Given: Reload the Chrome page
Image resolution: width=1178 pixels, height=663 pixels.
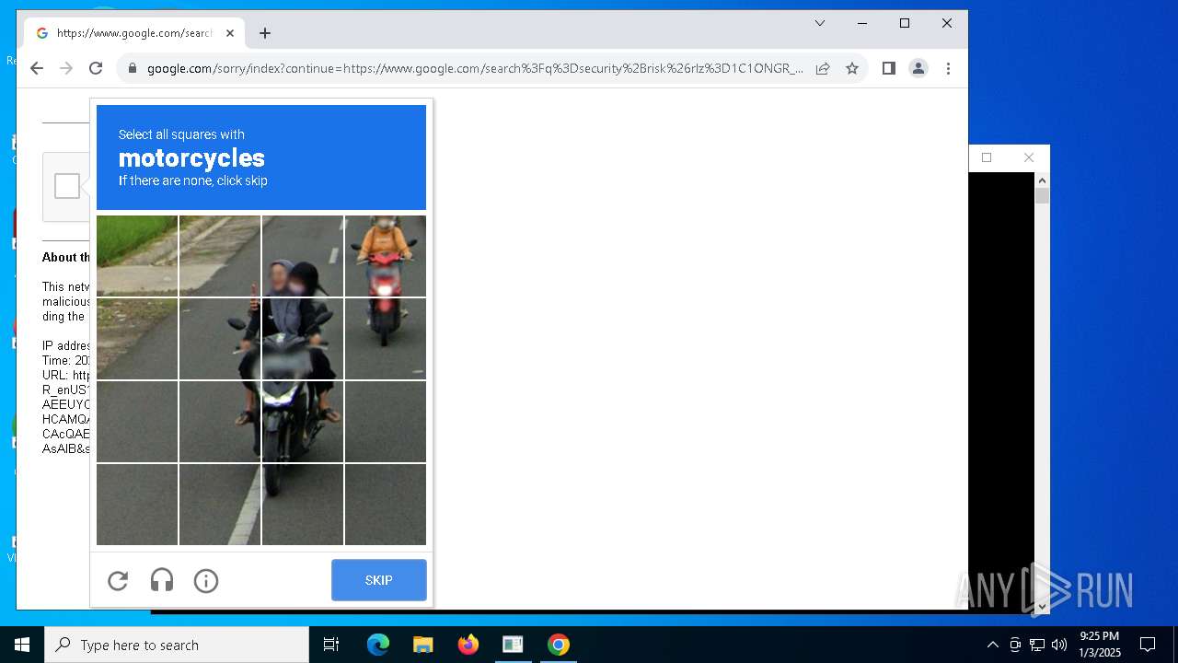Looking at the screenshot, I should click(x=96, y=68).
